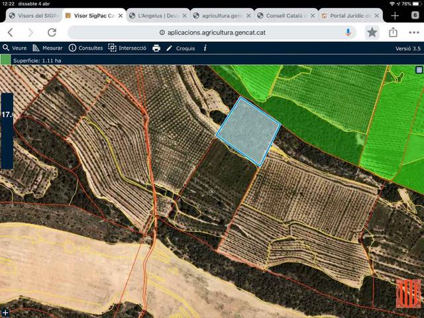
Task: Open a new browser tab
Action: tap(395, 15)
